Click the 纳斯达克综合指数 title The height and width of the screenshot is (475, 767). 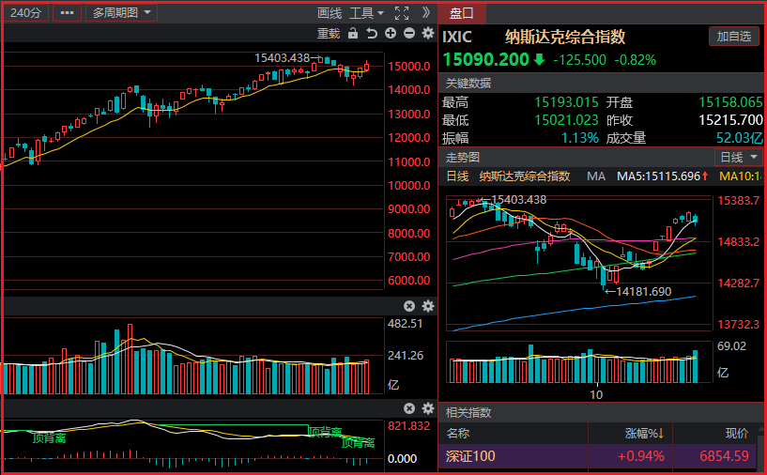pos(565,37)
